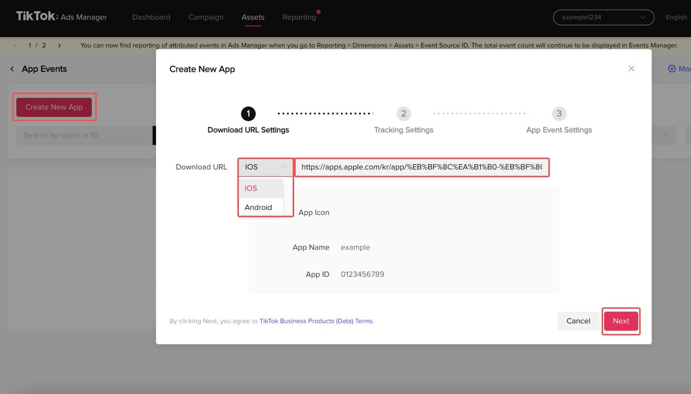Screen dimensions: 691x394
Task: Open the Dashboard tab
Action: pyautogui.click(x=151, y=17)
